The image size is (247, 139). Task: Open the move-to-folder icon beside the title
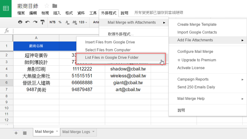pyautogui.click(x=55, y=6)
